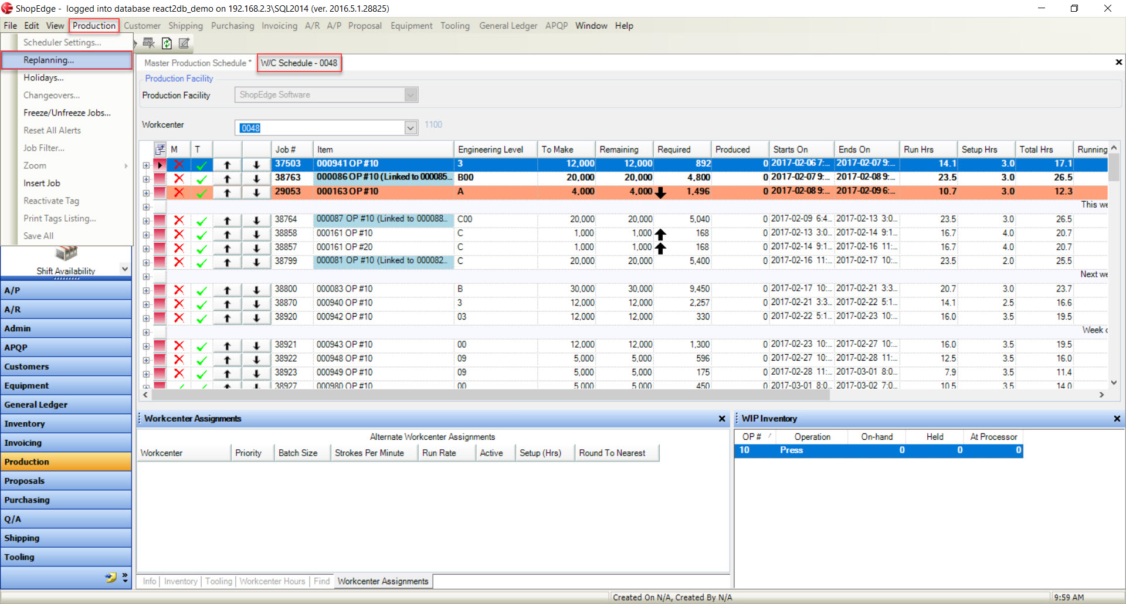Click the Shift Availability icon
This screenshot has width=1126, height=604.
[x=66, y=254]
